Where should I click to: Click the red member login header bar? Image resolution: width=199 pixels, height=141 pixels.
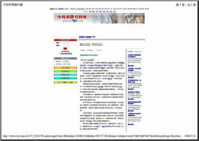pos(65,40)
